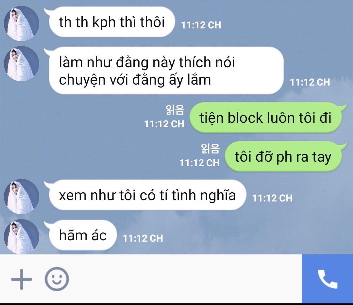Start a voice call with phone button

pyautogui.click(x=328, y=279)
